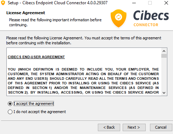Close the Setup window

pyautogui.click(x=166, y=3)
